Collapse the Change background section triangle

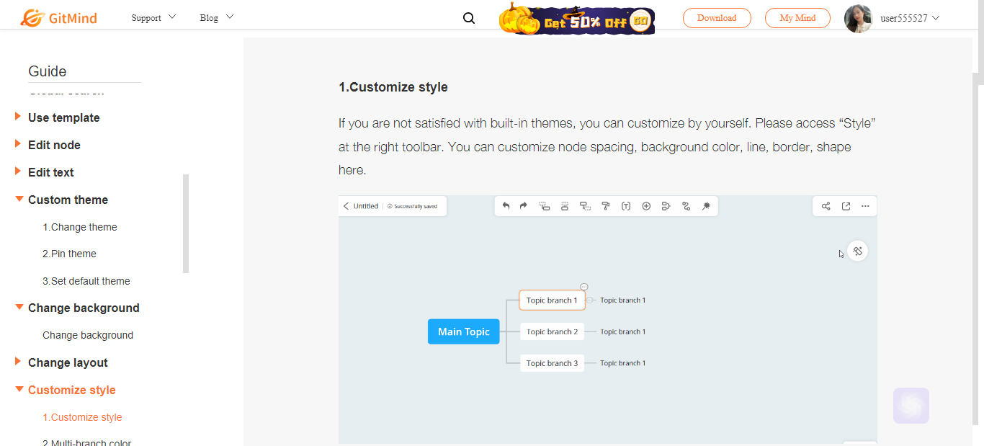[x=19, y=307]
